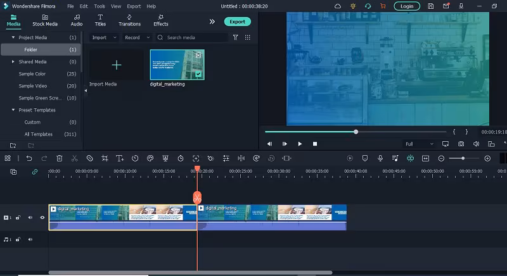507x276 pixels.
Task: Play the preview video
Action: (300, 144)
